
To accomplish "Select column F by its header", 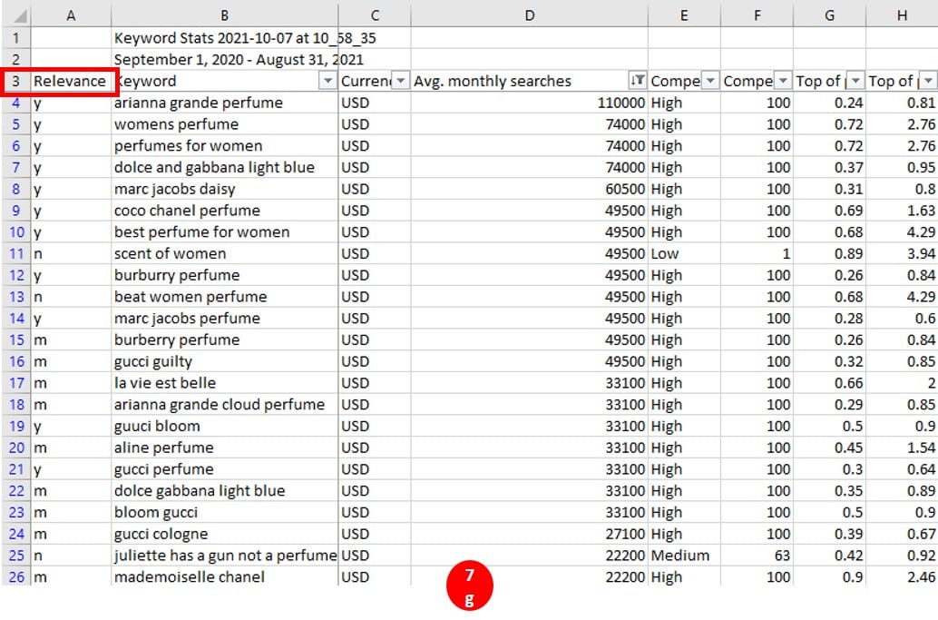I will tap(757, 15).
